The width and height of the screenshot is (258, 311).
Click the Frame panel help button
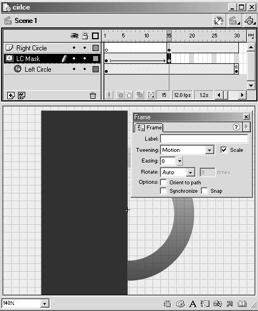point(236,127)
